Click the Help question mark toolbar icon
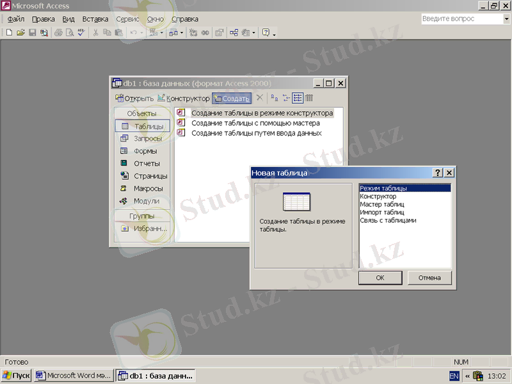 (266, 32)
